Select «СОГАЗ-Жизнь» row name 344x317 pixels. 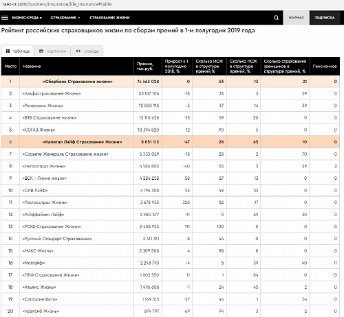(x=39, y=130)
